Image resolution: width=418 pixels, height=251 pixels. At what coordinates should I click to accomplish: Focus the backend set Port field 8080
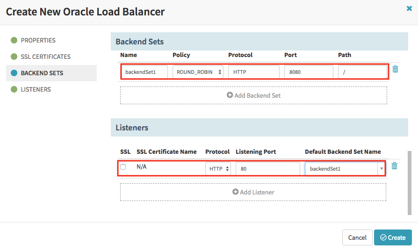pos(309,72)
